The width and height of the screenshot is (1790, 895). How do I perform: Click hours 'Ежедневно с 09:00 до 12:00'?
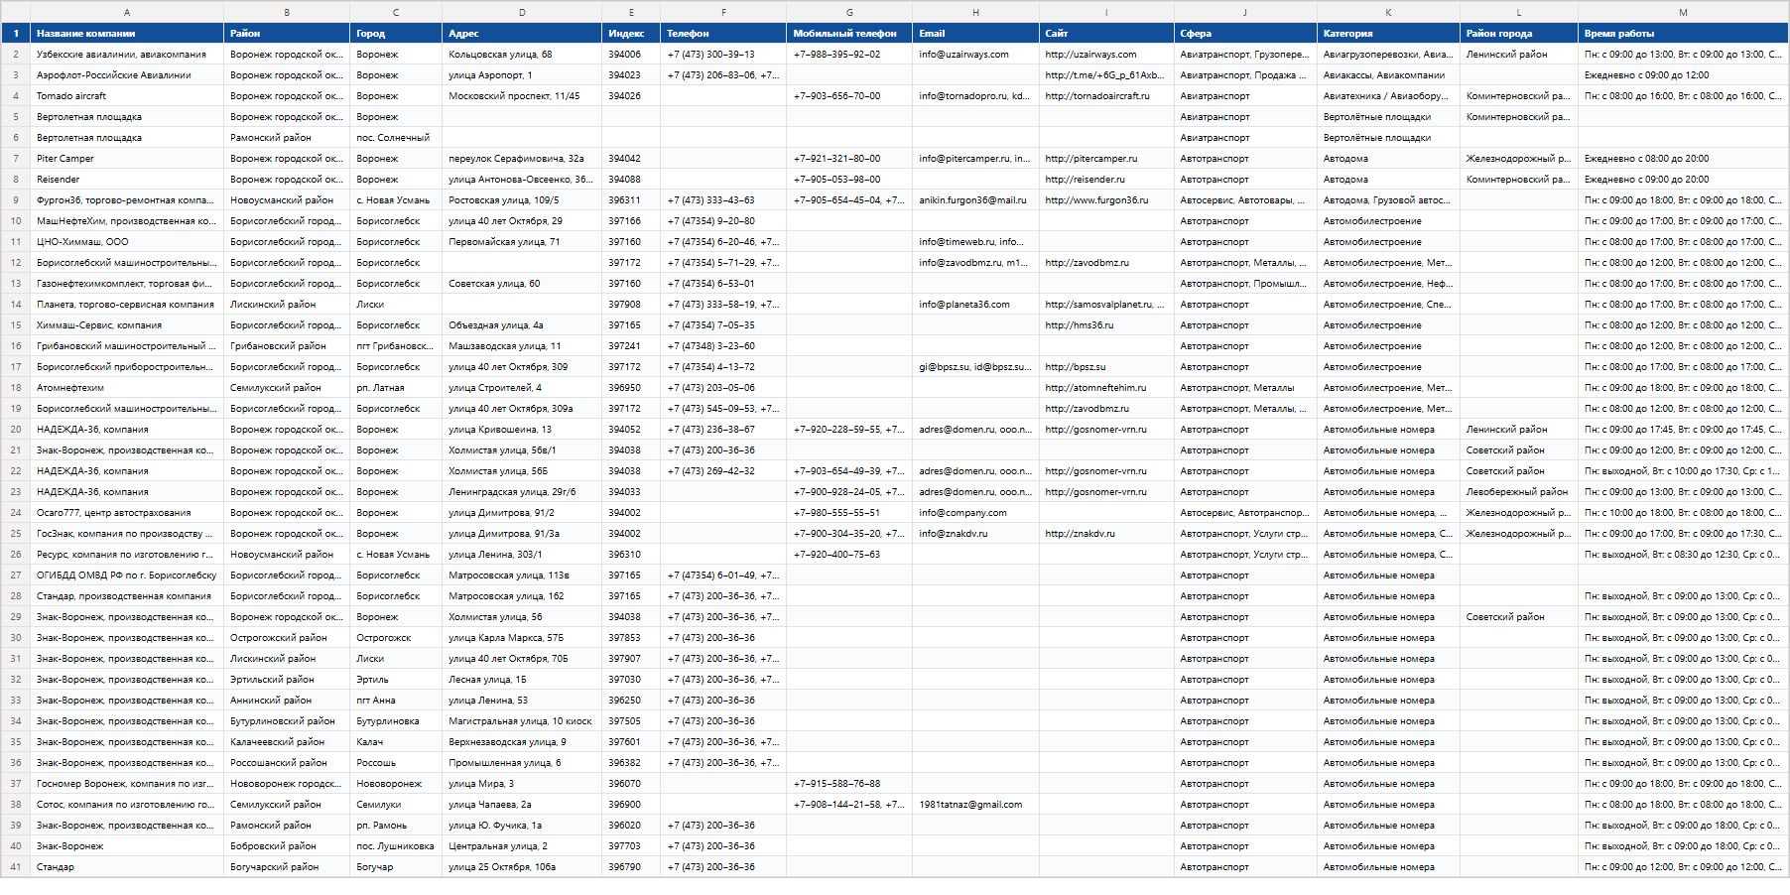click(x=1683, y=75)
